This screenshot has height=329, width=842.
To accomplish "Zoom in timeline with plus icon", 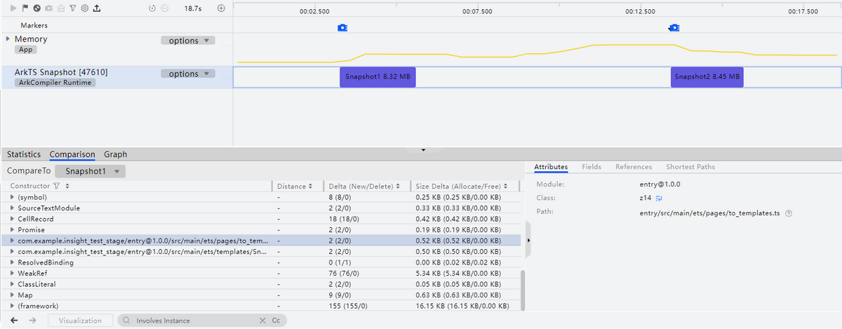I will (221, 8).
